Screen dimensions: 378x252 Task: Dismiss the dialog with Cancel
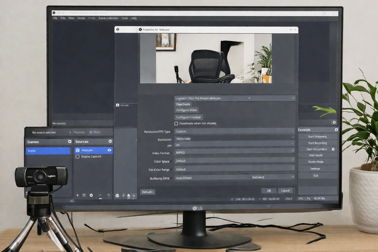pyautogui.click(x=285, y=191)
